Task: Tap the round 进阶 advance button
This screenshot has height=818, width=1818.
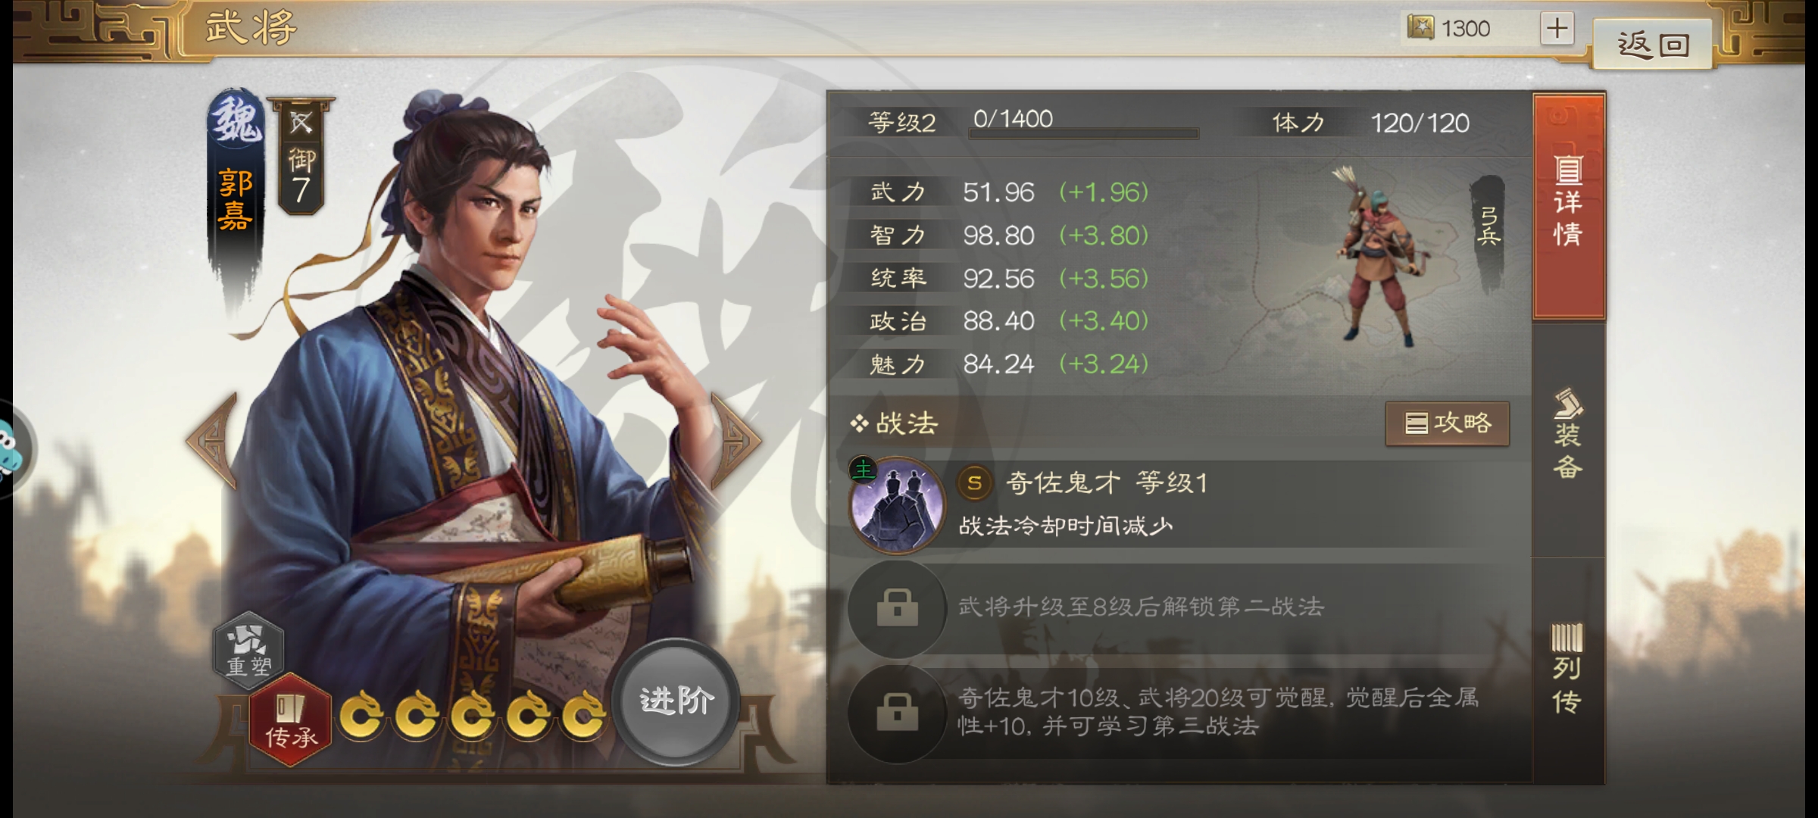Action: click(676, 701)
